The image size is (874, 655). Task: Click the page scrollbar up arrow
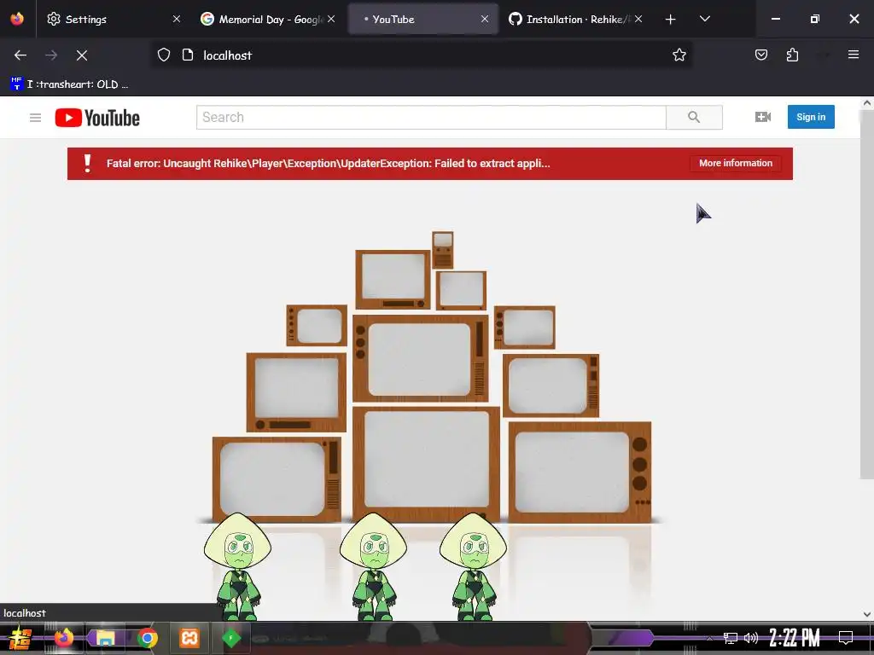click(x=867, y=103)
